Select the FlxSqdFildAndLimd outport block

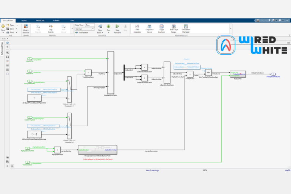point(273,74)
